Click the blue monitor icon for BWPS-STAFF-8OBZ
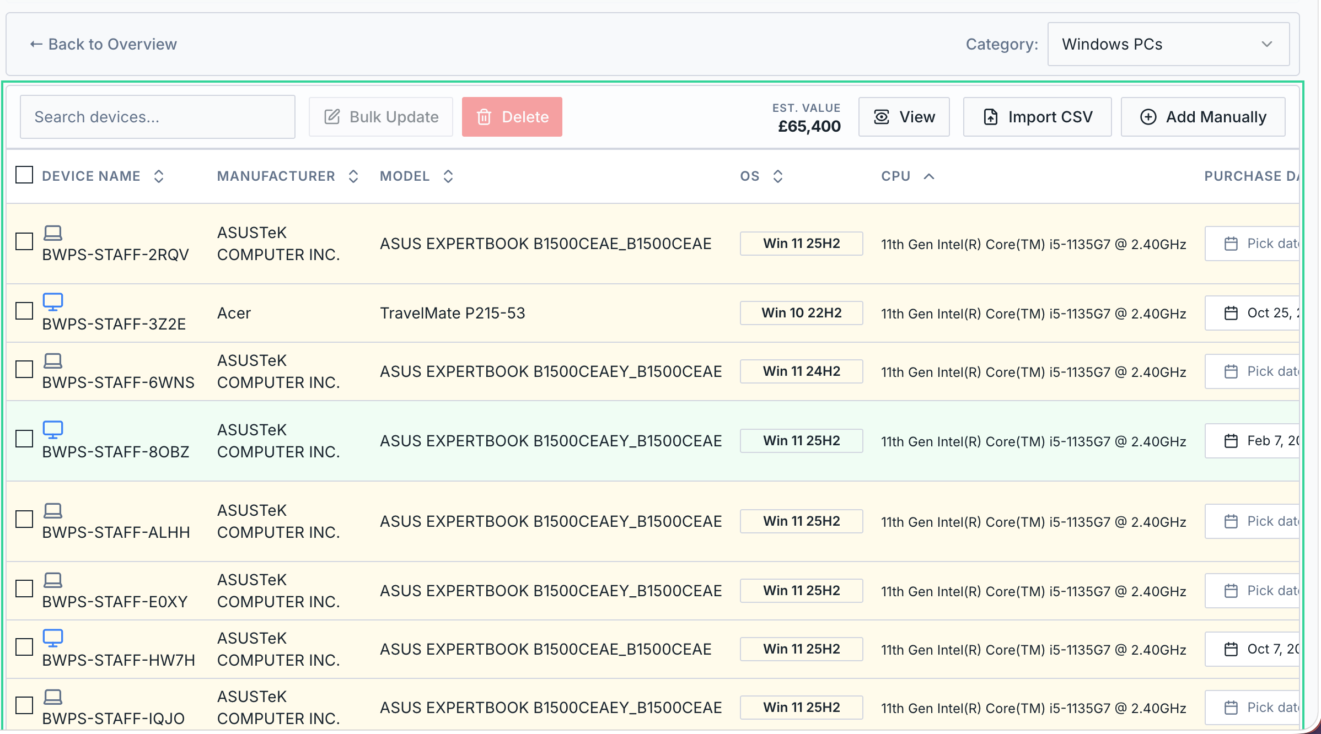The image size is (1321, 734). click(x=53, y=430)
